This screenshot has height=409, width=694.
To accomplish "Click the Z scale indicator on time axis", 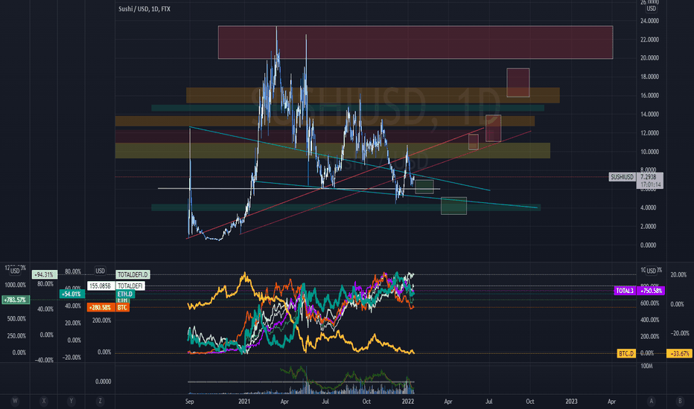I will pos(100,401).
